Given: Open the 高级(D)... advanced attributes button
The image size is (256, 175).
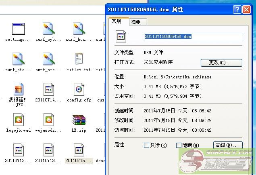Looking at the screenshot, I should (227, 145).
